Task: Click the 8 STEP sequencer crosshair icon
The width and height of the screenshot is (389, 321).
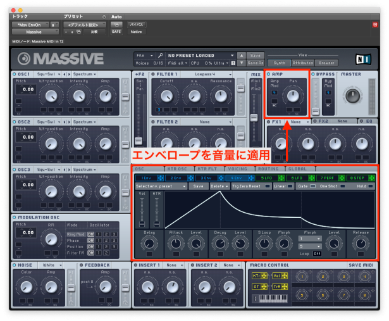Action: tap(371, 178)
